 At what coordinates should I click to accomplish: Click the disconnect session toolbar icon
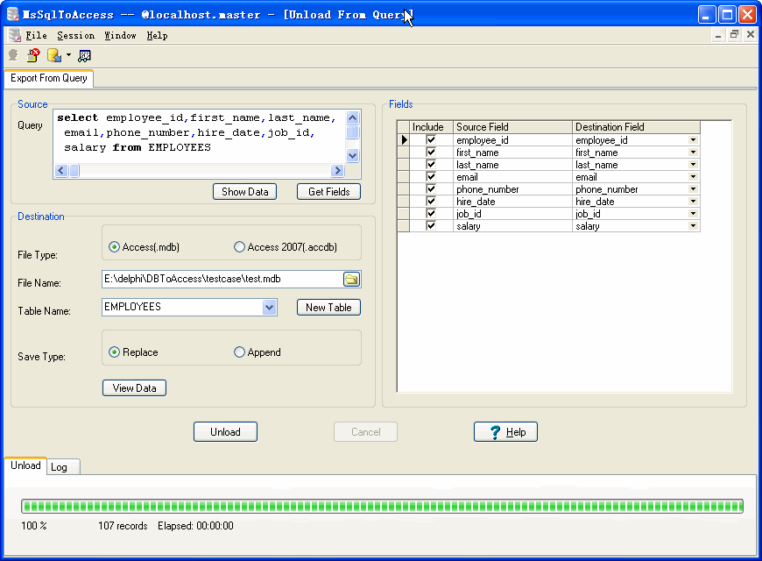pos(33,55)
